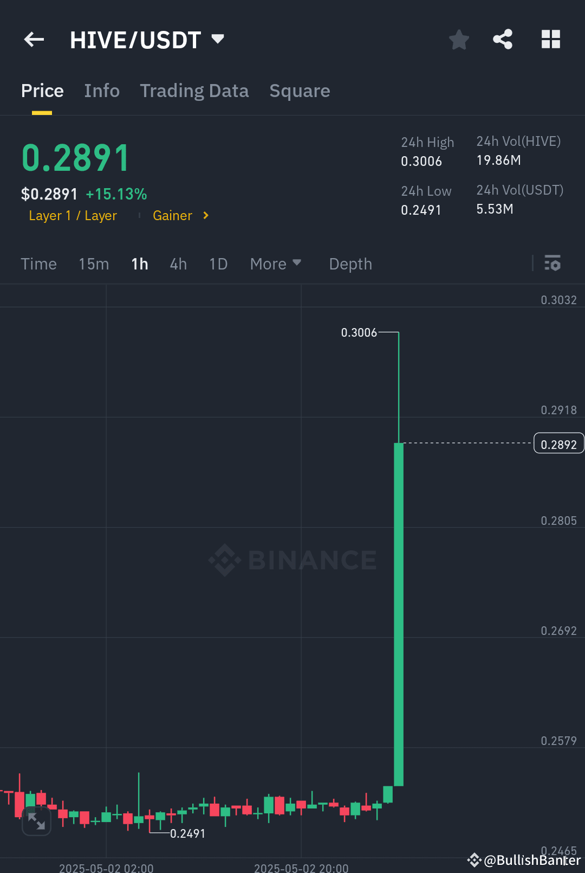The image size is (585, 873).
Task: Open the markets grid icon top right
Action: (x=550, y=39)
